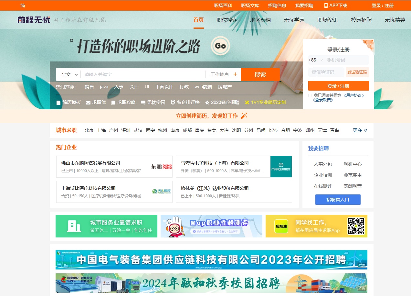Screen dimensions: 411x296
Task: Click the 求职信 envelope icon
Action: (x=88, y=103)
